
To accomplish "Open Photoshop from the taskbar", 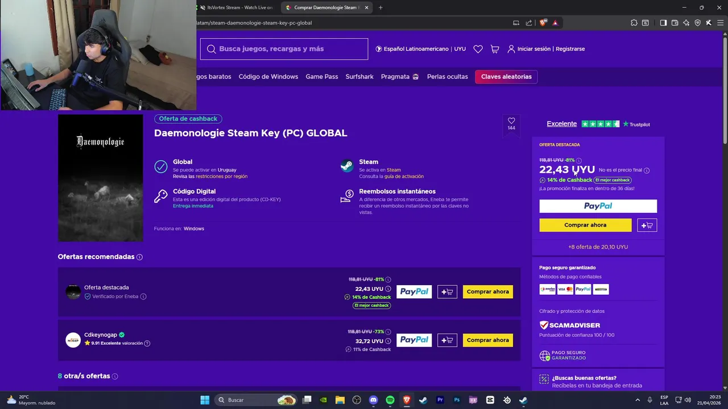I will (457, 400).
